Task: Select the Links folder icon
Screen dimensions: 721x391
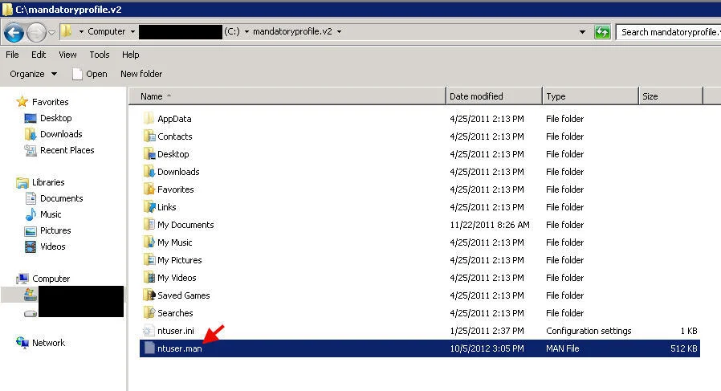Action: [x=149, y=206]
